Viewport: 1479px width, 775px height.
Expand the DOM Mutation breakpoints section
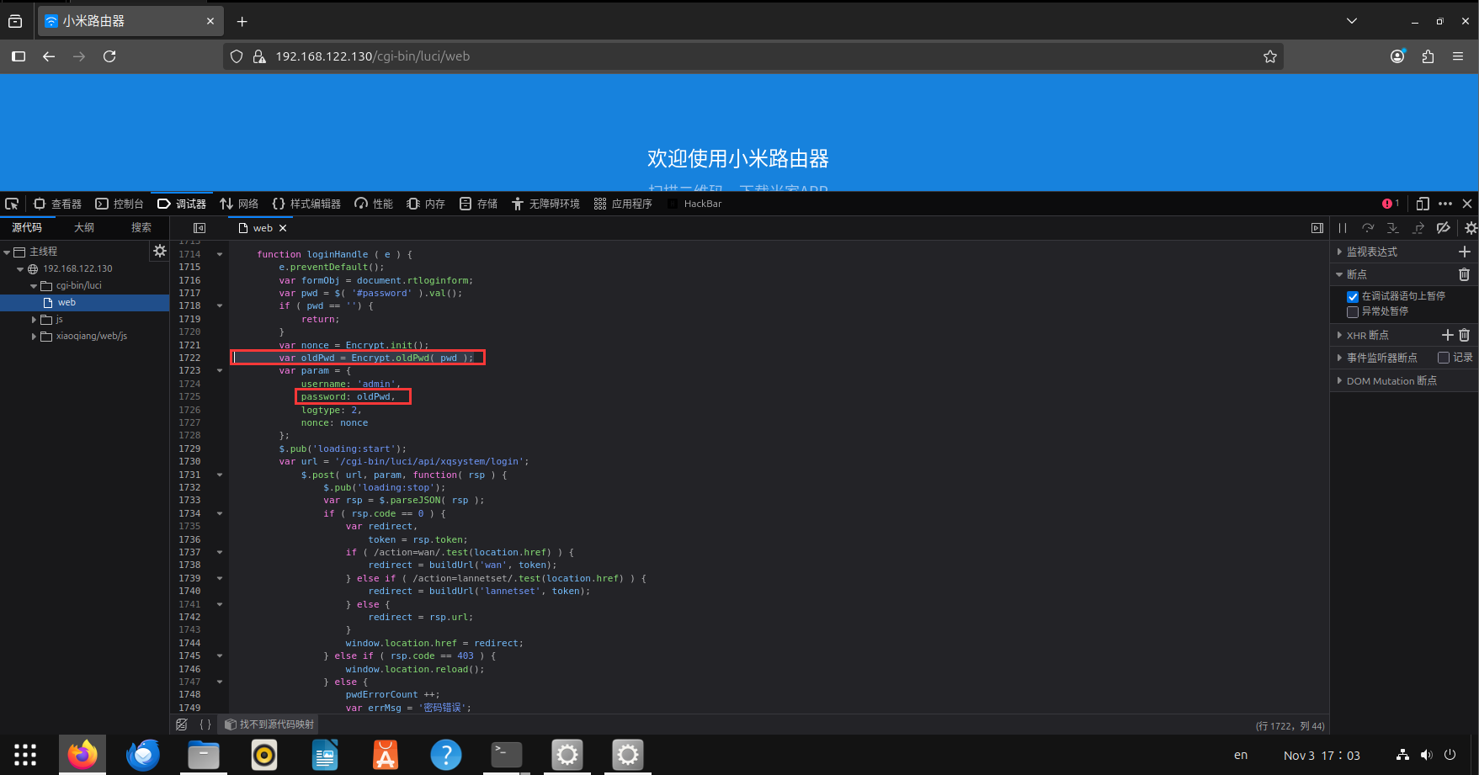(x=1339, y=381)
